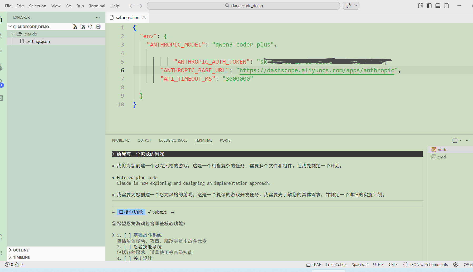Open terminal panel more actions menu
The width and height of the screenshot is (473, 272).
click(468, 140)
